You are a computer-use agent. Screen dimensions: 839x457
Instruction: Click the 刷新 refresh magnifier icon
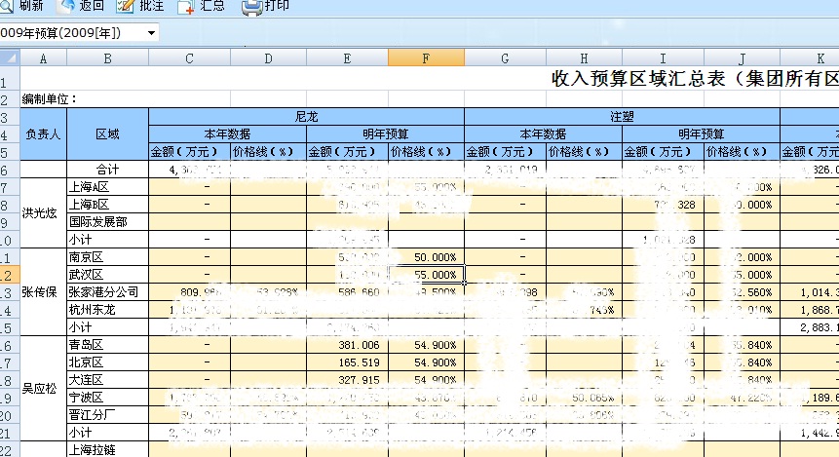7,6
